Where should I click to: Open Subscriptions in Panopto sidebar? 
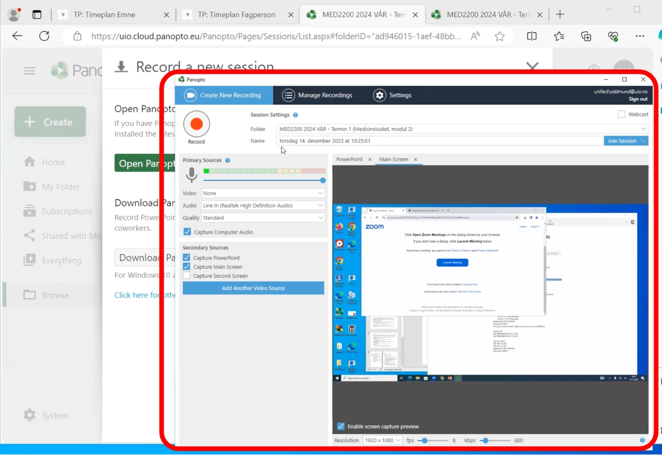point(58,211)
